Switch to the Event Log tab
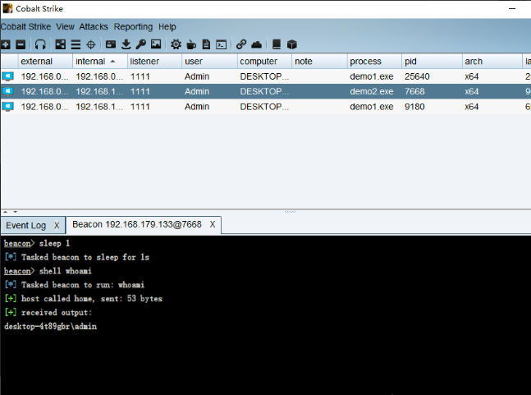Viewport: 531px width, 395px height. [x=25, y=225]
